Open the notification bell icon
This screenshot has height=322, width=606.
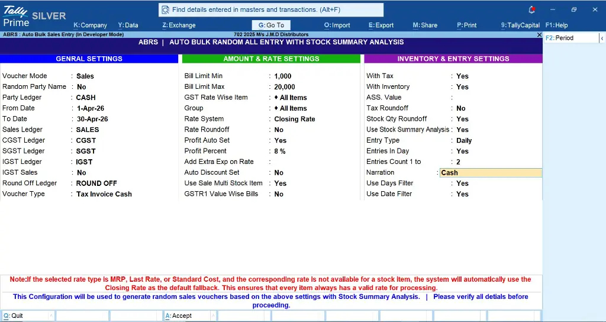tap(532, 9)
